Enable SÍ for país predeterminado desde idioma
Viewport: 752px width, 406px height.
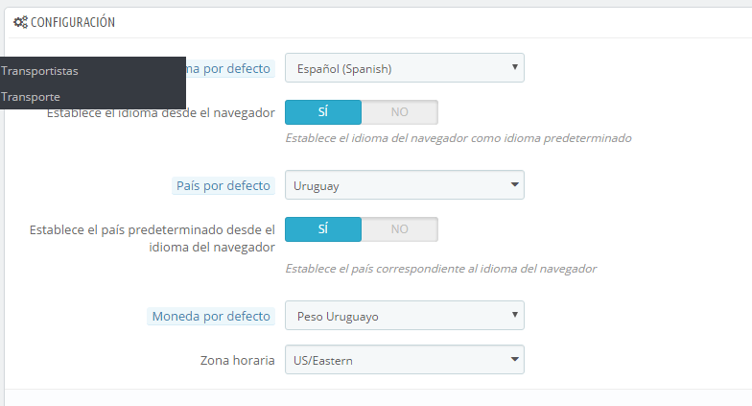pyautogui.click(x=323, y=229)
